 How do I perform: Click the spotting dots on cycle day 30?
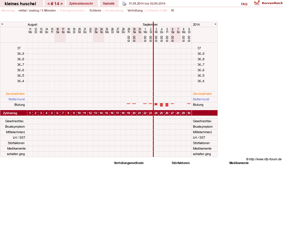coord(189,104)
